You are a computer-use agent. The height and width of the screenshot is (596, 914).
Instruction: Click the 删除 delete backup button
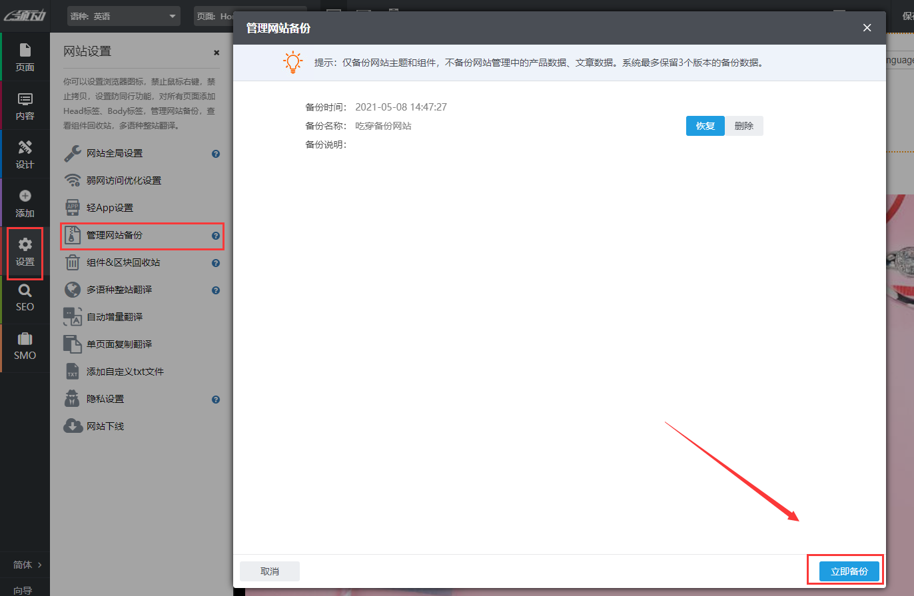point(743,126)
